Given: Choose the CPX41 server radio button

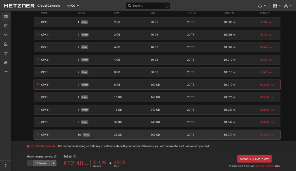Looking at the screenshot, I should point(38,110).
